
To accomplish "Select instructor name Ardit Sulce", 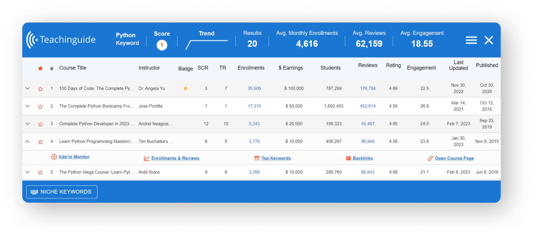I will (x=149, y=172).
